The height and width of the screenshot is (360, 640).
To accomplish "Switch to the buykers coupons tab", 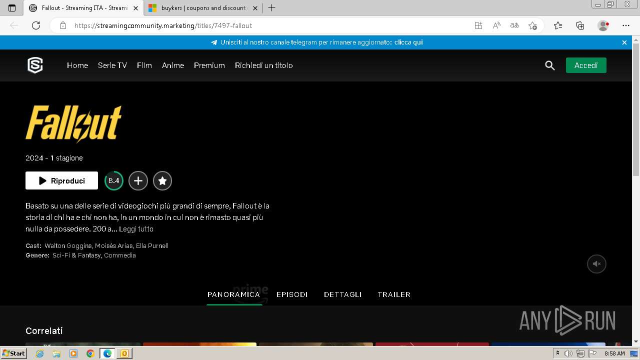I will point(203,8).
